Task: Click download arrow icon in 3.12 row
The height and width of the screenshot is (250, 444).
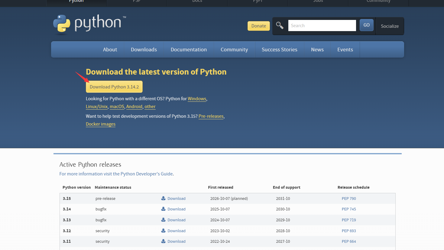Action: pos(163,231)
